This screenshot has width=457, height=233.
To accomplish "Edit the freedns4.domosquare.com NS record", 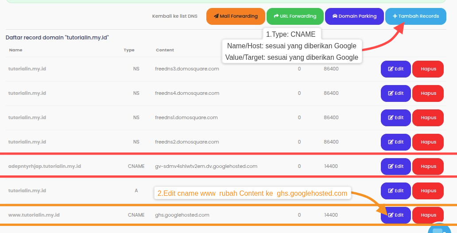I will [x=395, y=93].
